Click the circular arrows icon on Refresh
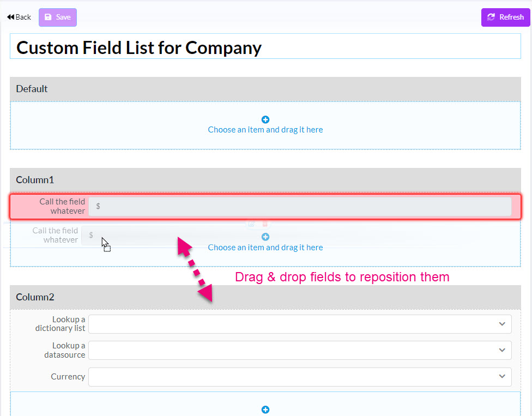 tap(491, 17)
